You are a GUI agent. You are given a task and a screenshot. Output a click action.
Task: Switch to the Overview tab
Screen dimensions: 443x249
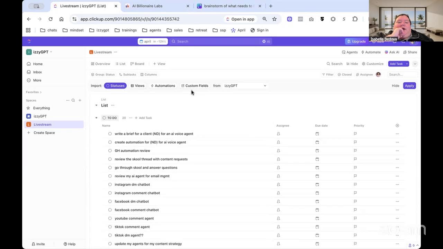point(100,64)
